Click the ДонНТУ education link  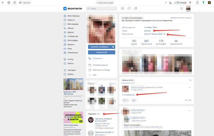coord(155,34)
